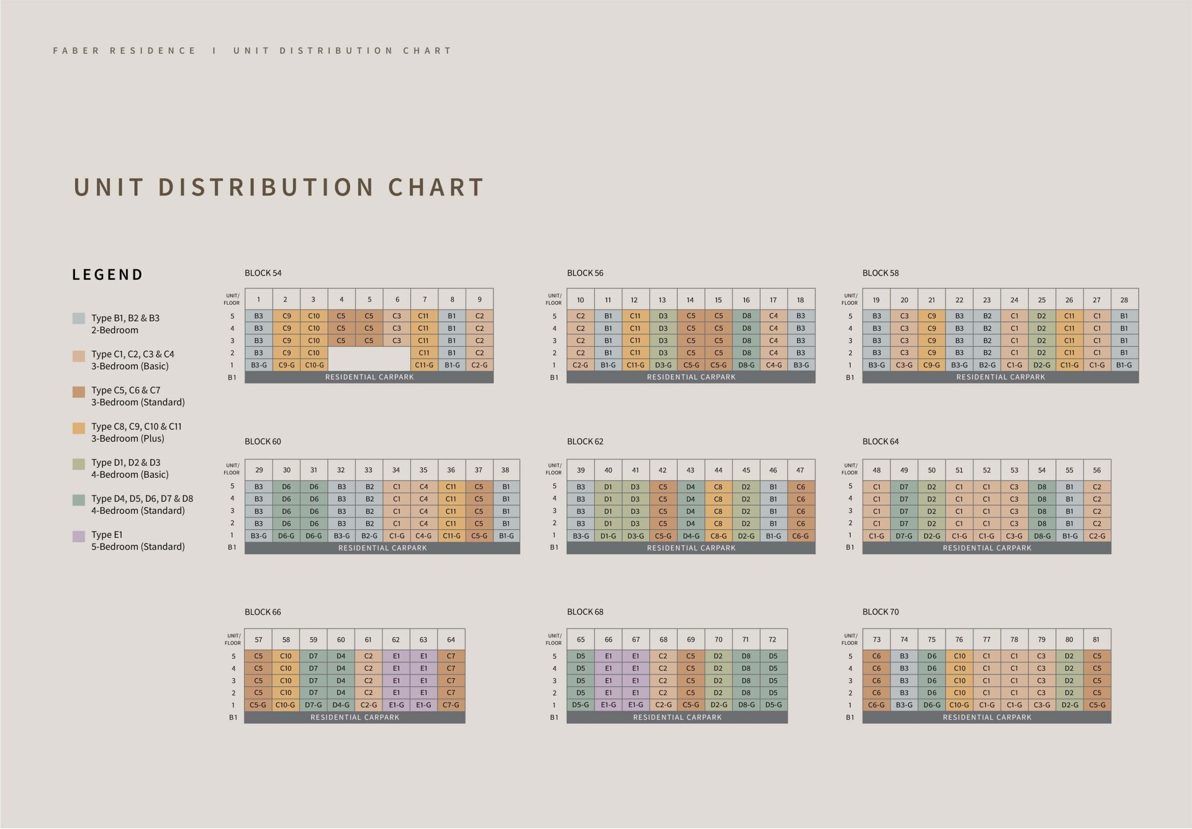Click the 4-Bedroom (Basic) legend swatch

click(x=78, y=464)
